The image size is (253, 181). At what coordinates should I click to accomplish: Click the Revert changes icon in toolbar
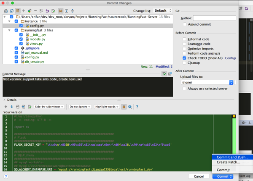[47, 11]
